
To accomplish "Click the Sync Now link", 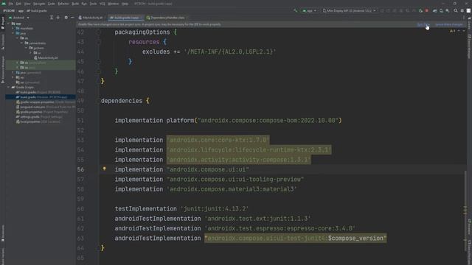I will point(423,24).
